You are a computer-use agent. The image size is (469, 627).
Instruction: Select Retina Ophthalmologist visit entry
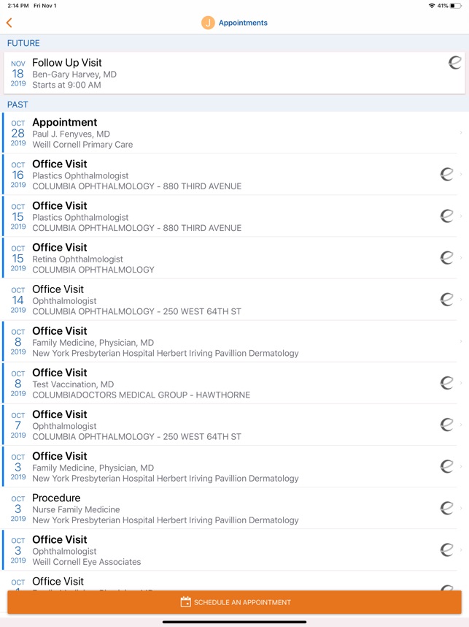tap(234, 257)
